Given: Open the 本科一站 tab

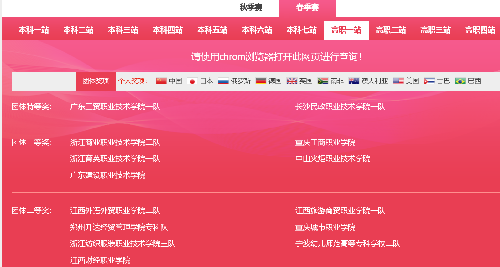Looking at the screenshot, I should point(34,30).
